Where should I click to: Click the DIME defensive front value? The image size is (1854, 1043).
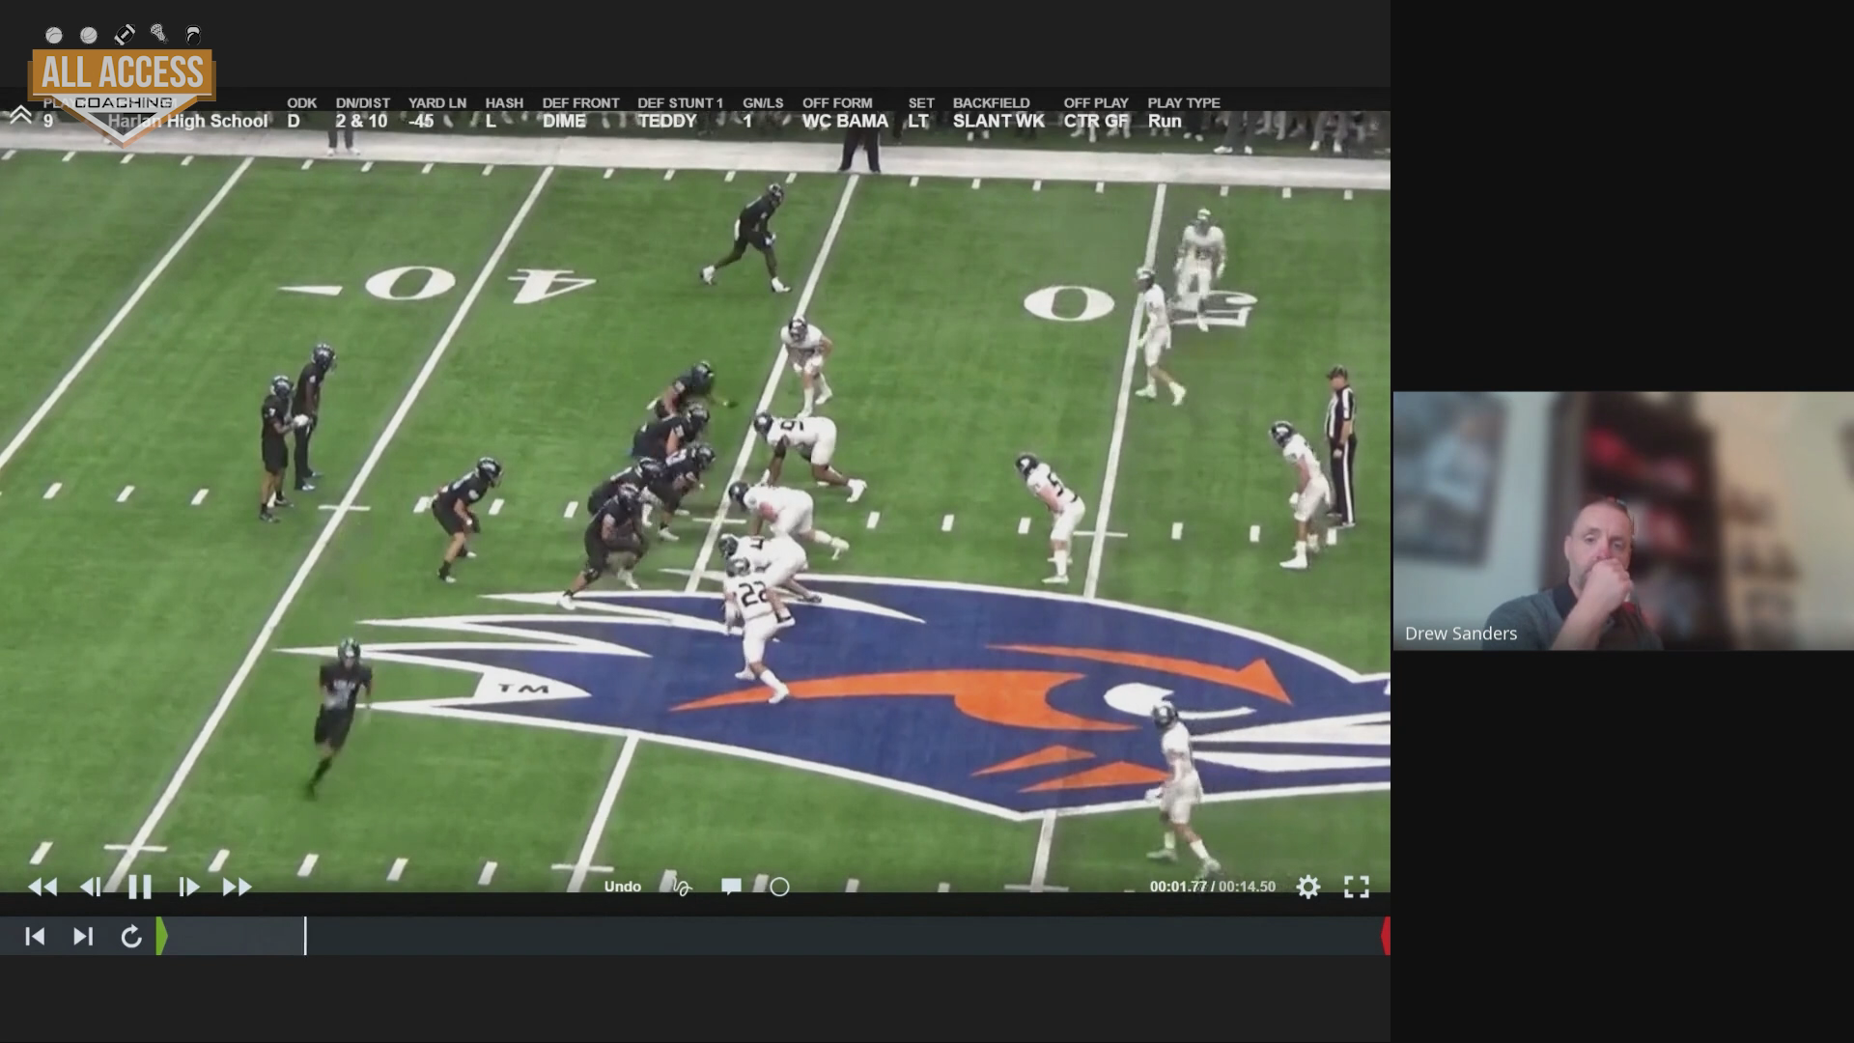click(564, 122)
